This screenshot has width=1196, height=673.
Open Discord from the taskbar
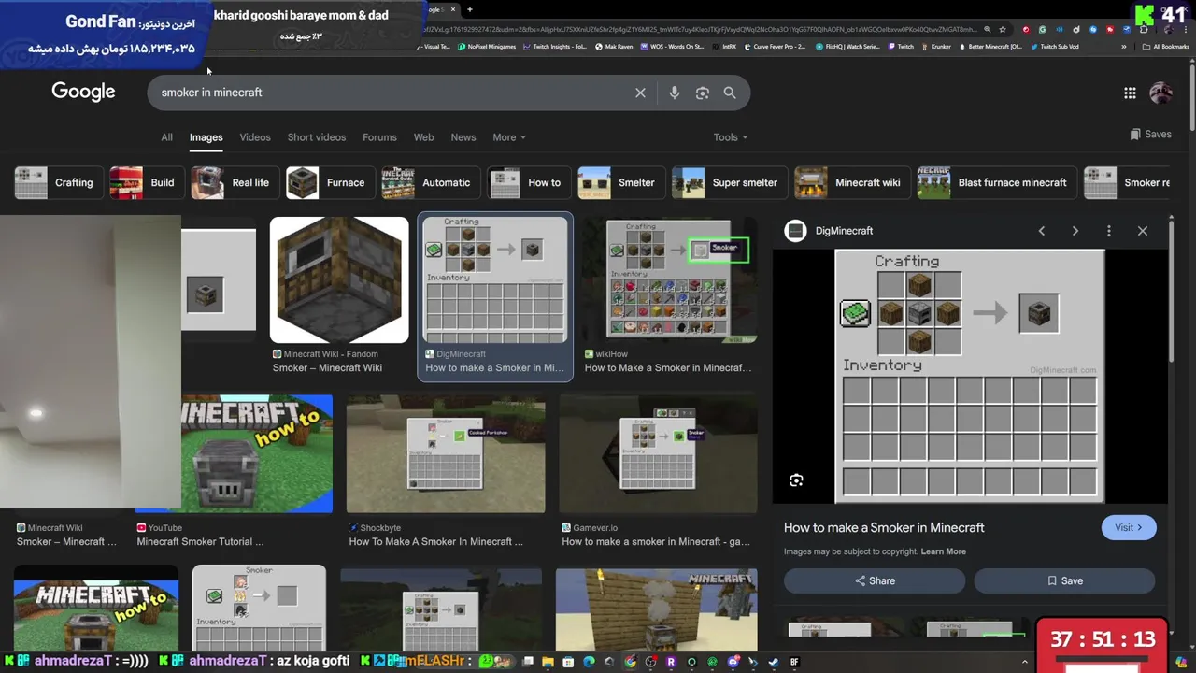pos(733,662)
